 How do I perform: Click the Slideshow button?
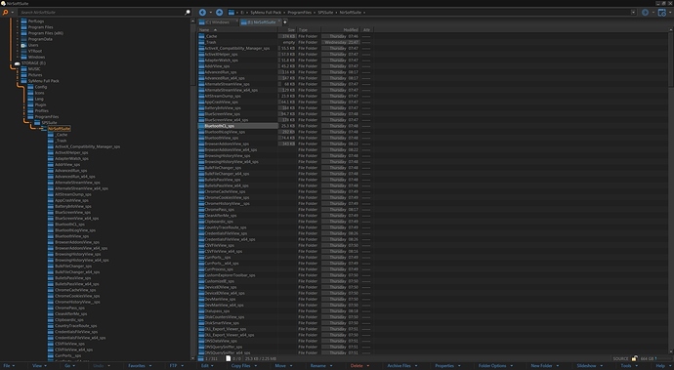(x=589, y=366)
